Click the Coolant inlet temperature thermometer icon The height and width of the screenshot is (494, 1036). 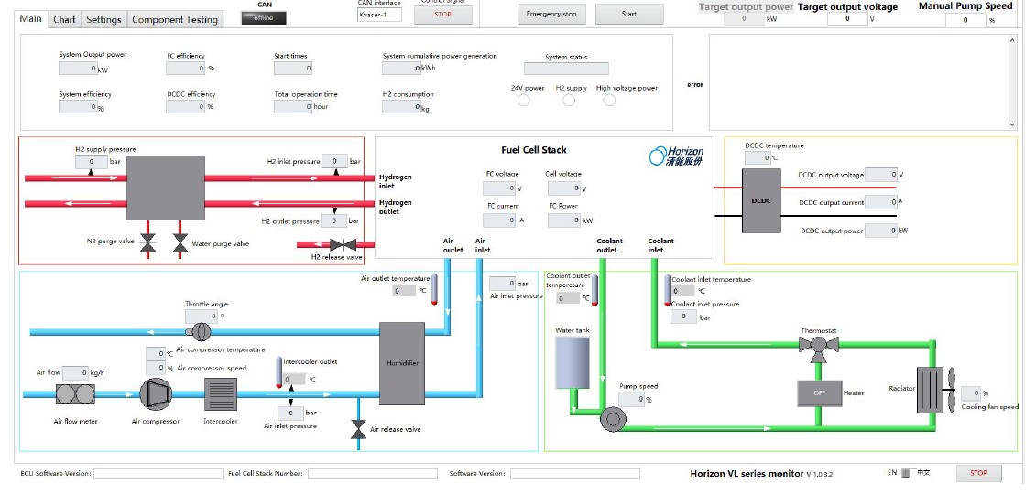click(668, 291)
